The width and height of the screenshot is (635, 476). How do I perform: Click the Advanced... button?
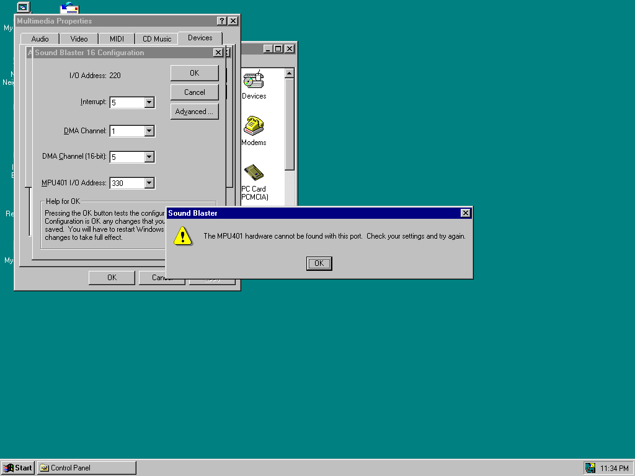click(x=194, y=112)
